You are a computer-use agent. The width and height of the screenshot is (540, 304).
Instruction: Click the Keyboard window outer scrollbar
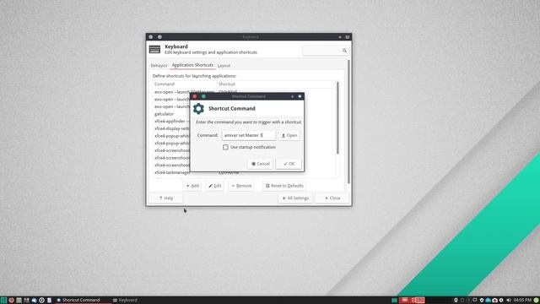point(348,122)
